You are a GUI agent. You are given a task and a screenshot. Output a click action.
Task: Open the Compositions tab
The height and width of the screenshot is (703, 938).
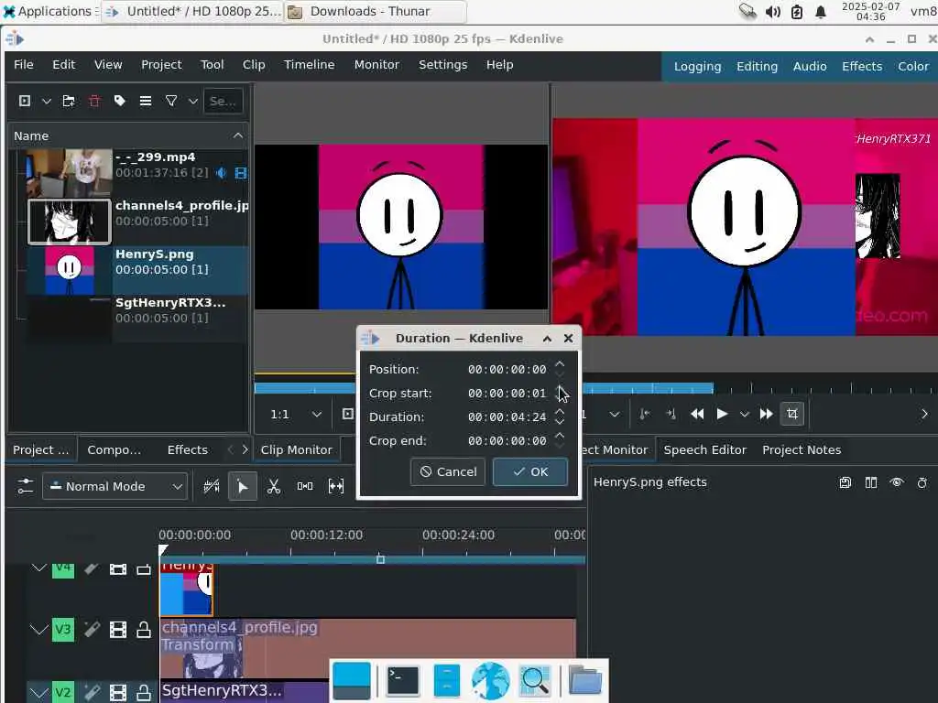(x=114, y=449)
